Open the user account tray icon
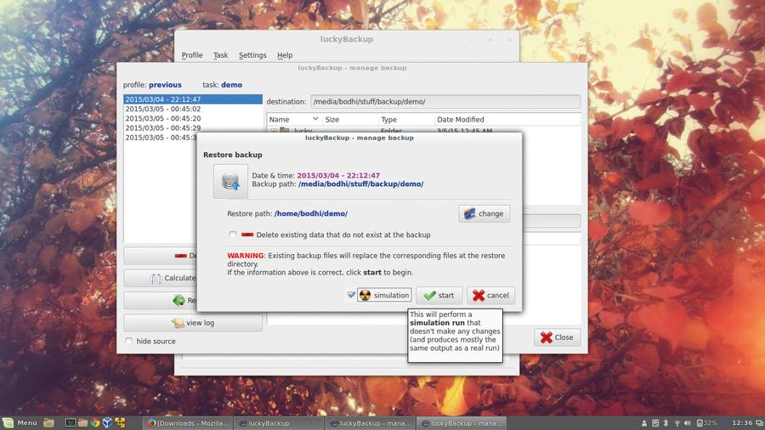Image resolution: width=765 pixels, height=430 pixels. click(x=644, y=423)
